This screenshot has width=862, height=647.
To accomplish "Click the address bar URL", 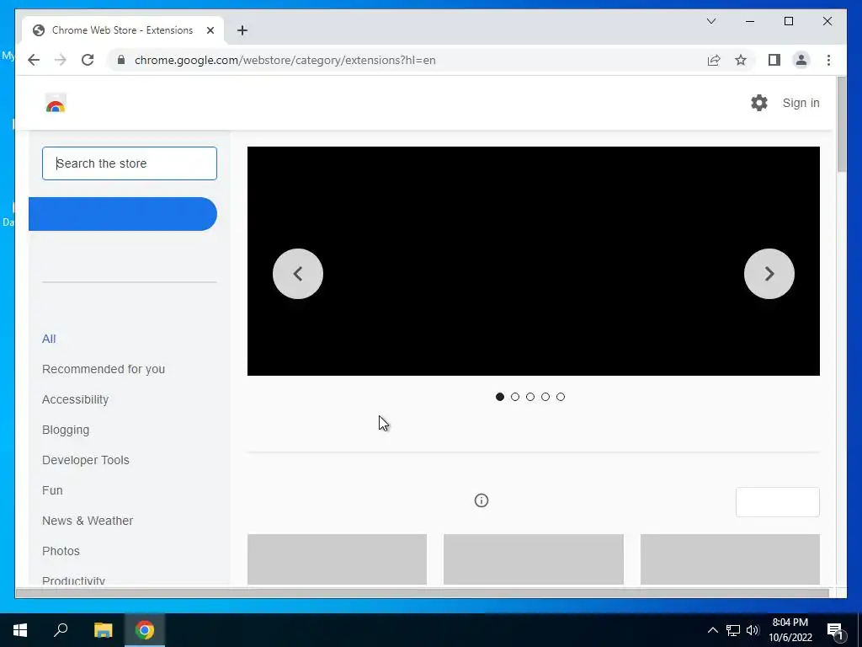I will click(x=285, y=60).
